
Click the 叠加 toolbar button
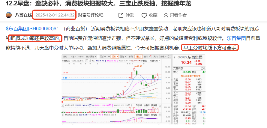122,57
